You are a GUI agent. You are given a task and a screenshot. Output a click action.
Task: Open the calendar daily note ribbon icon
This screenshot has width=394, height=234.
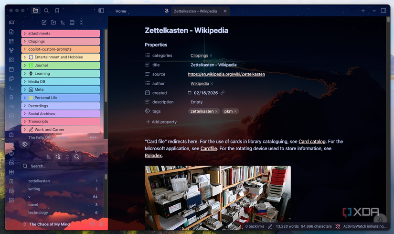11,69
